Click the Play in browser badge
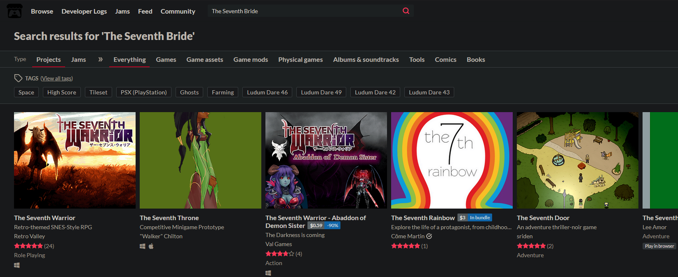678x277 pixels. (659, 246)
